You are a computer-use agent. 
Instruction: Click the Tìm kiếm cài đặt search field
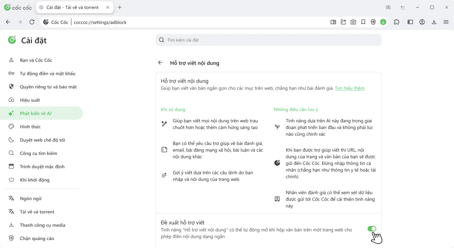click(x=268, y=40)
